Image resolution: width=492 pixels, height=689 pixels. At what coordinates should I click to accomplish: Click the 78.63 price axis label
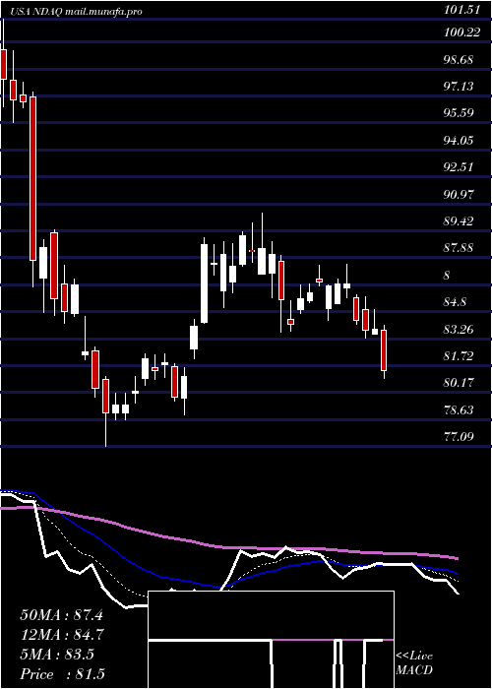pyautogui.click(x=459, y=409)
